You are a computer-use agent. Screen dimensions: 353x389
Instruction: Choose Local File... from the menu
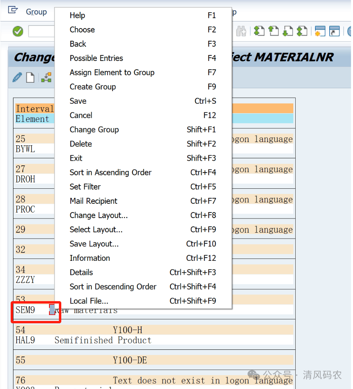click(89, 301)
